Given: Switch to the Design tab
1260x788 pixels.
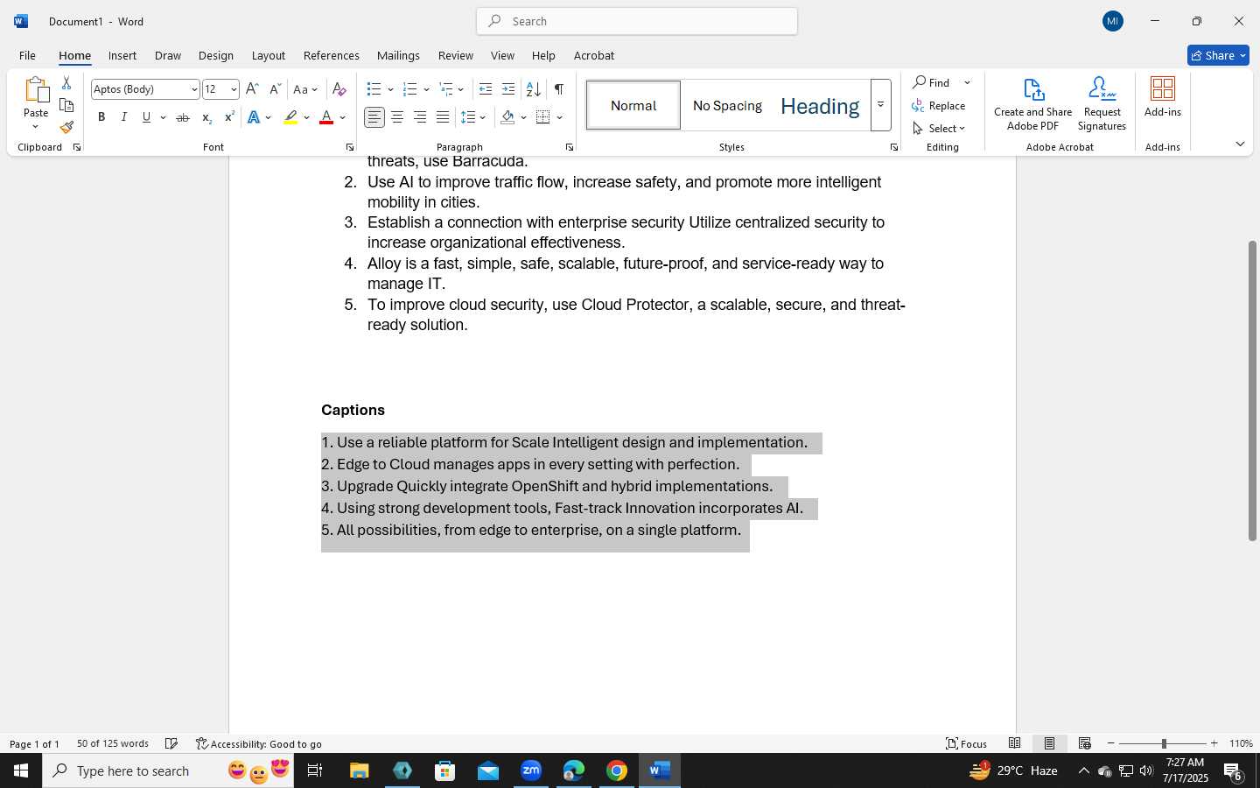Looking at the screenshot, I should click(215, 55).
